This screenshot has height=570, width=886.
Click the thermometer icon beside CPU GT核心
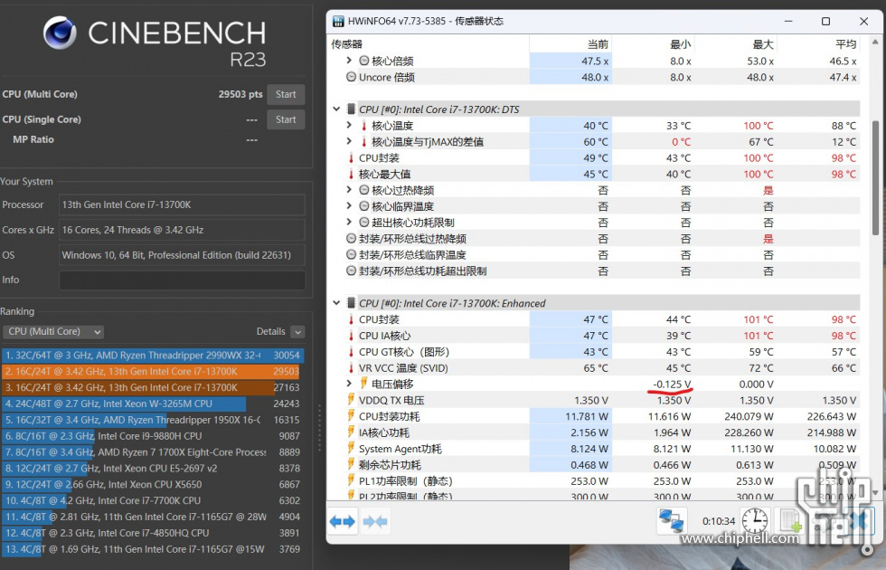[351, 352]
